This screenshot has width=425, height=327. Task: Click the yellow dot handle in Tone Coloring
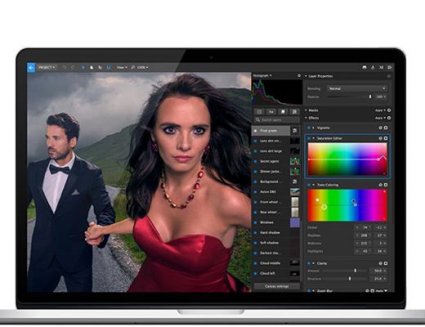pos(317,200)
